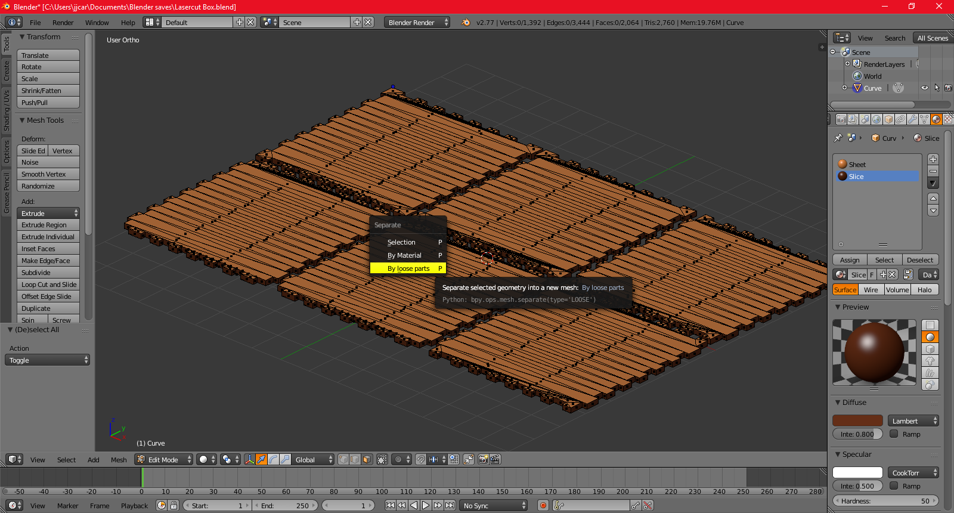Viewport: 954px width, 513px height.
Task: Click the Loop Cut and Slide button
Action: coord(48,285)
